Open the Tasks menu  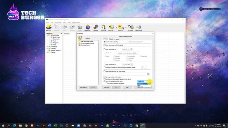pos(47,23)
